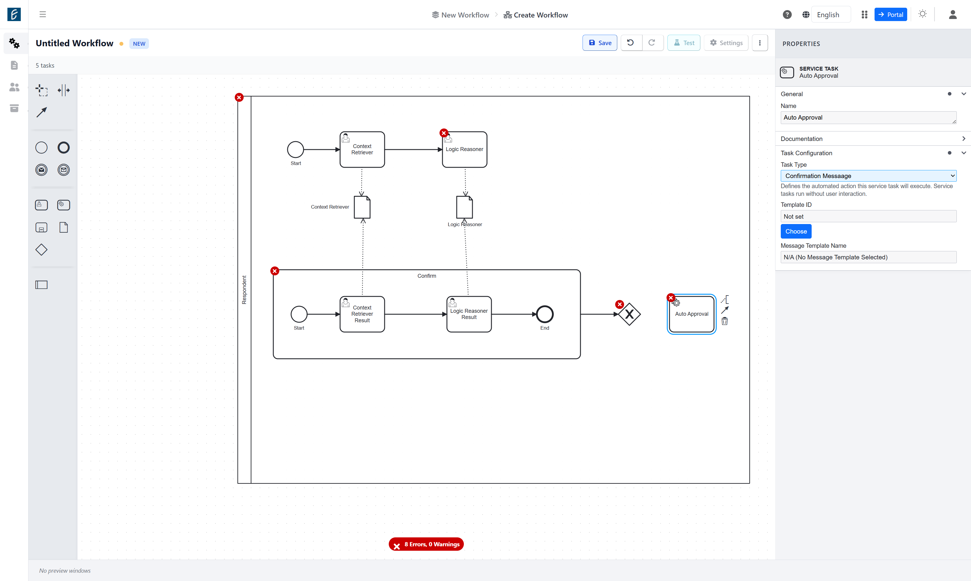The width and height of the screenshot is (971, 581).
Task: Activate the create/remove space tool
Action: click(64, 90)
